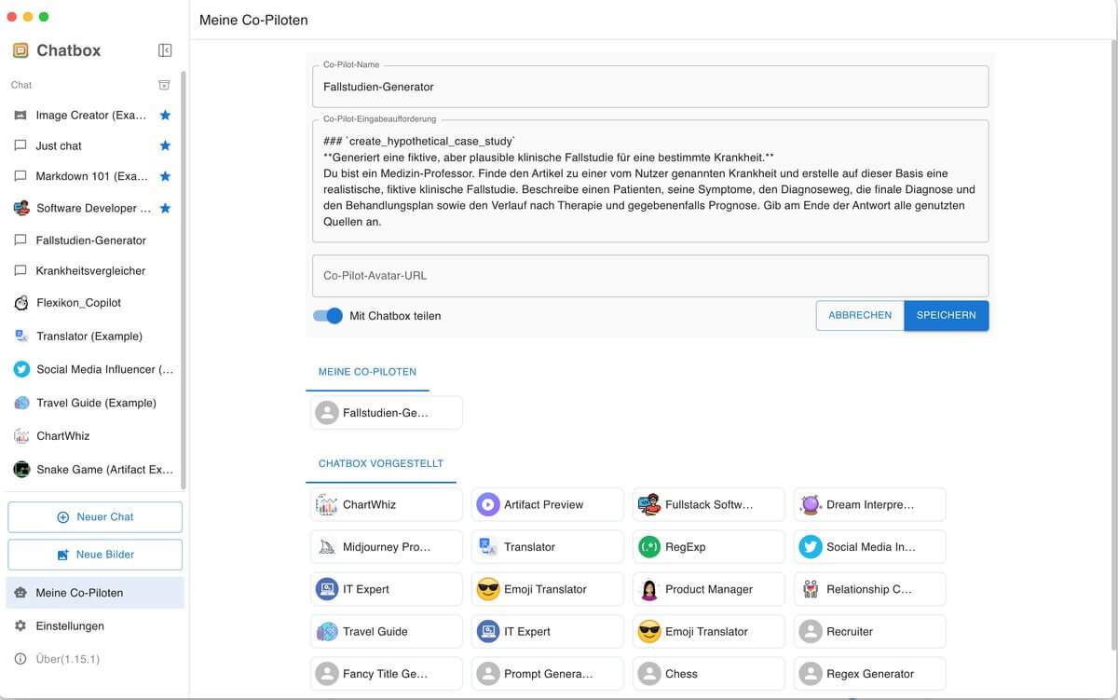Select the Artifact Preview co-pilot icon
The image size is (1118, 700).
pos(487,504)
